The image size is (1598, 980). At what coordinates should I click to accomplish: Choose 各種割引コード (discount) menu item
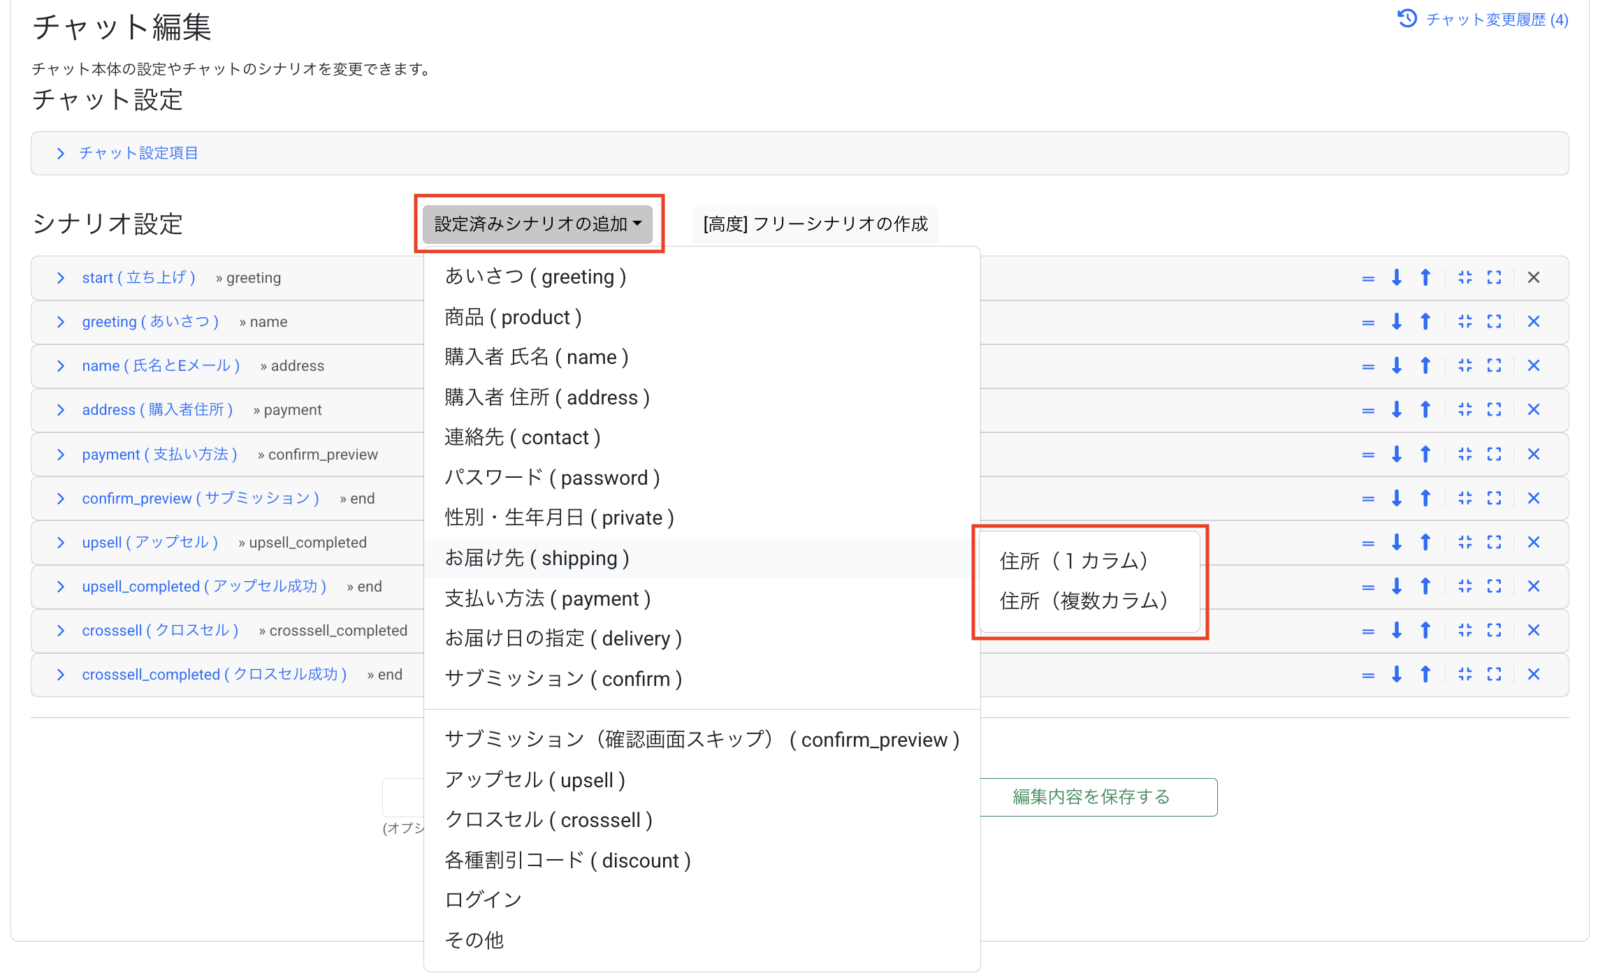[702, 861]
